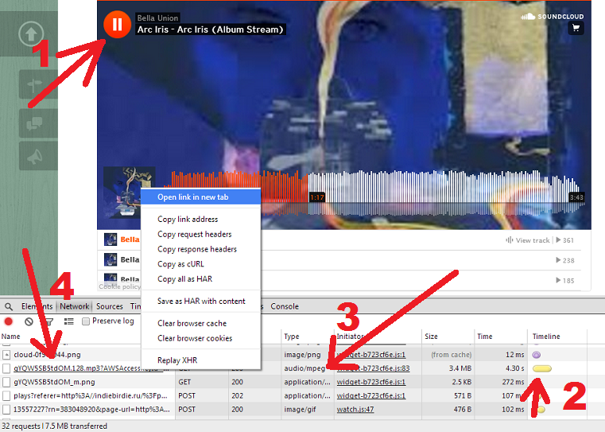The image size is (605, 432).
Task: Open the shopping cart buy icon
Action: coord(576,28)
